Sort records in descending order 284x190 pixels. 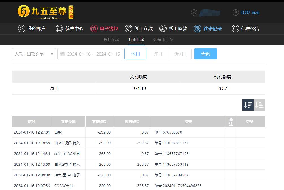point(248,105)
